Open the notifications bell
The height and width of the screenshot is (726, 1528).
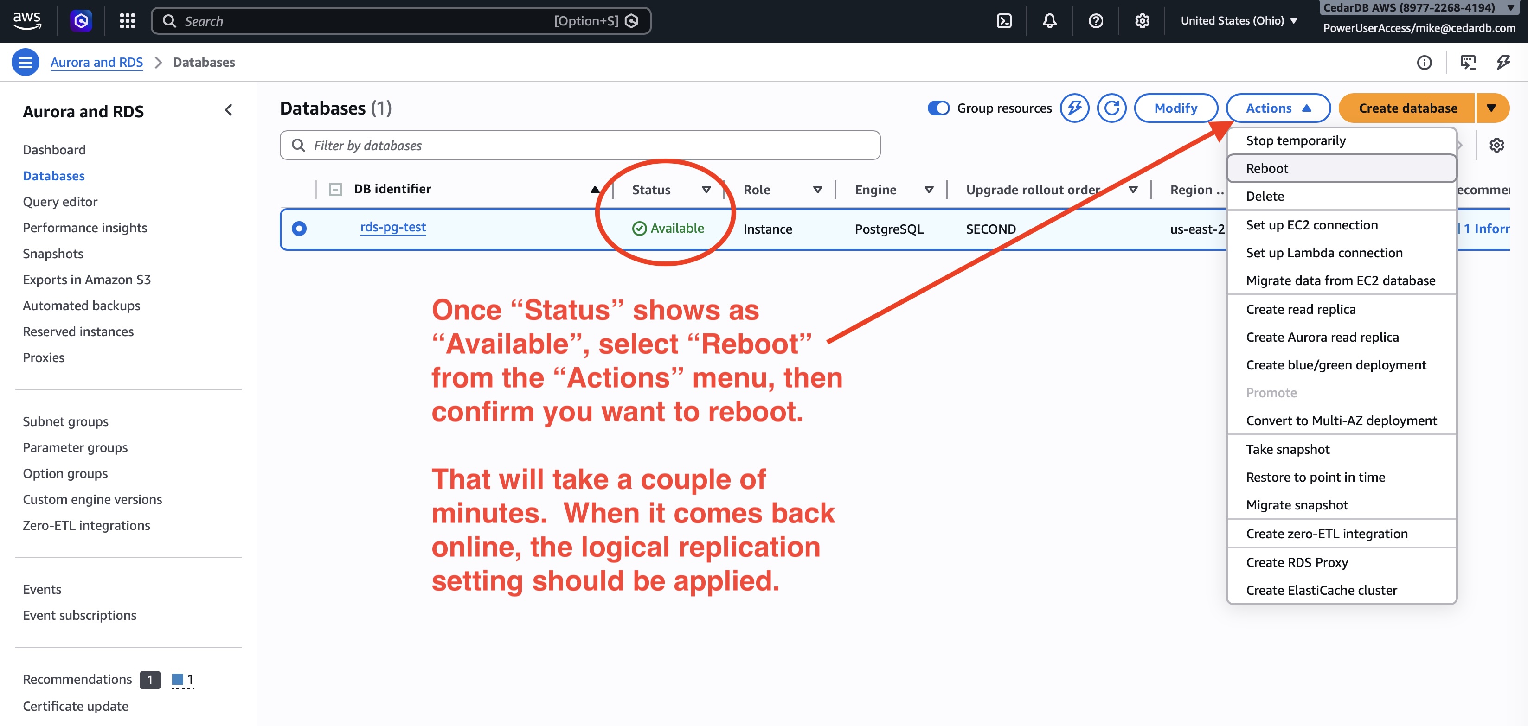pyautogui.click(x=1049, y=21)
